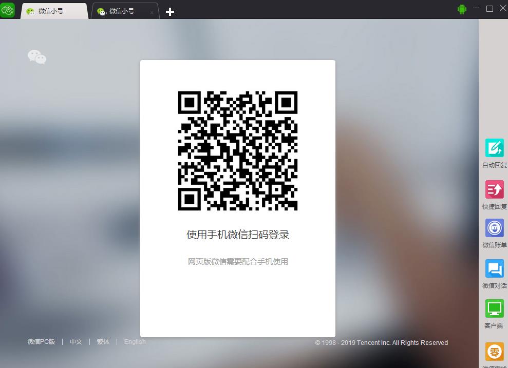The width and height of the screenshot is (508, 368).
Task: Click the green Android robot icon
Action: click(x=462, y=9)
